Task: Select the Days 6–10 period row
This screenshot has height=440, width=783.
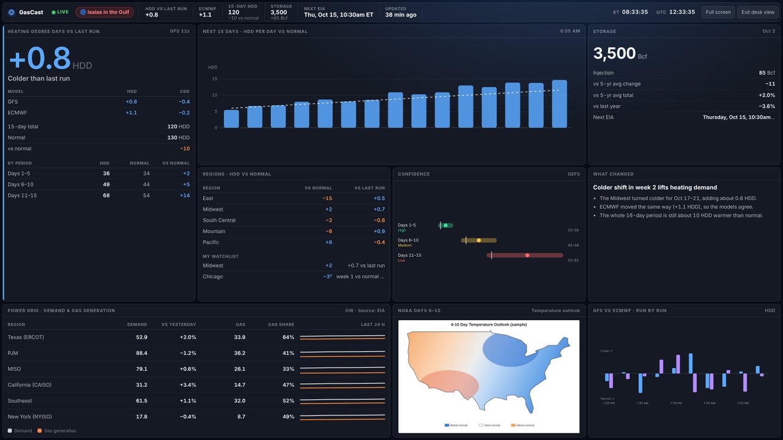Action: point(98,185)
